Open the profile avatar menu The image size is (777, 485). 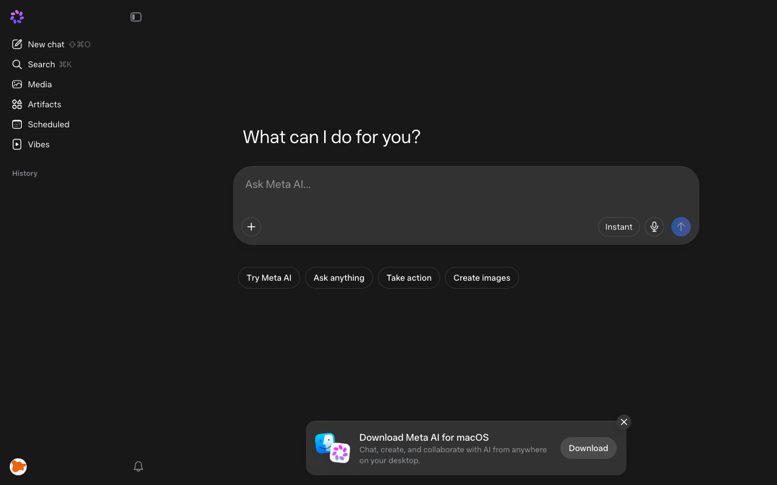pyautogui.click(x=18, y=466)
